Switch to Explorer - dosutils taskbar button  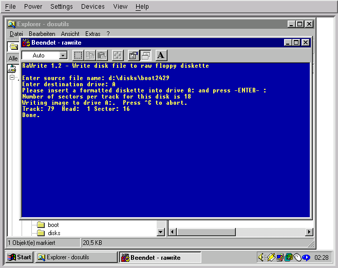coord(77,257)
